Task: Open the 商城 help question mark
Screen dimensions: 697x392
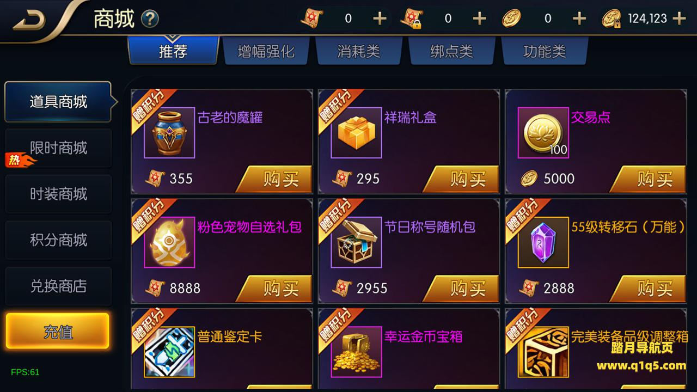Action: [x=150, y=20]
